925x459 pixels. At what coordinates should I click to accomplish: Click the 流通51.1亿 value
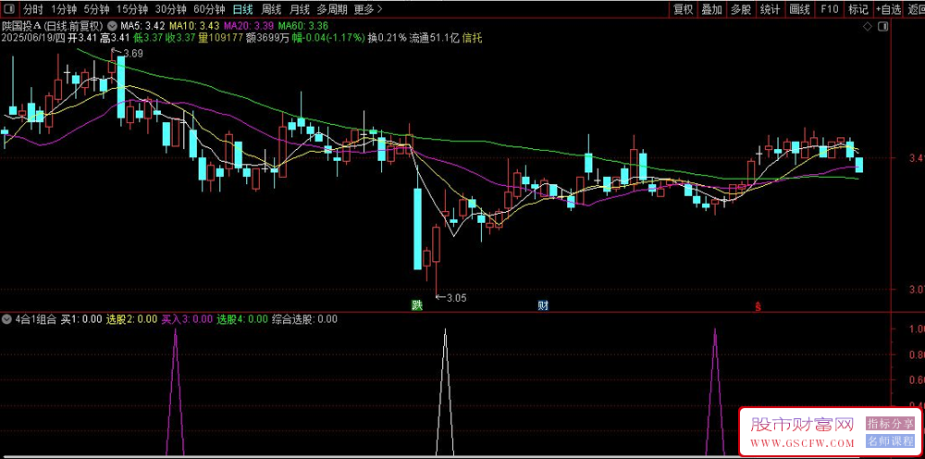434,38
